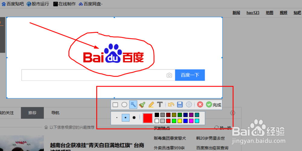Select the arrow drawing tool
The width and height of the screenshot is (302, 151).
(x=133, y=105)
